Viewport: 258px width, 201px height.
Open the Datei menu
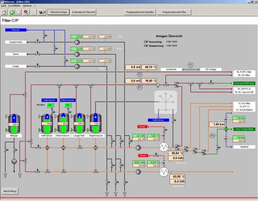[4, 6]
